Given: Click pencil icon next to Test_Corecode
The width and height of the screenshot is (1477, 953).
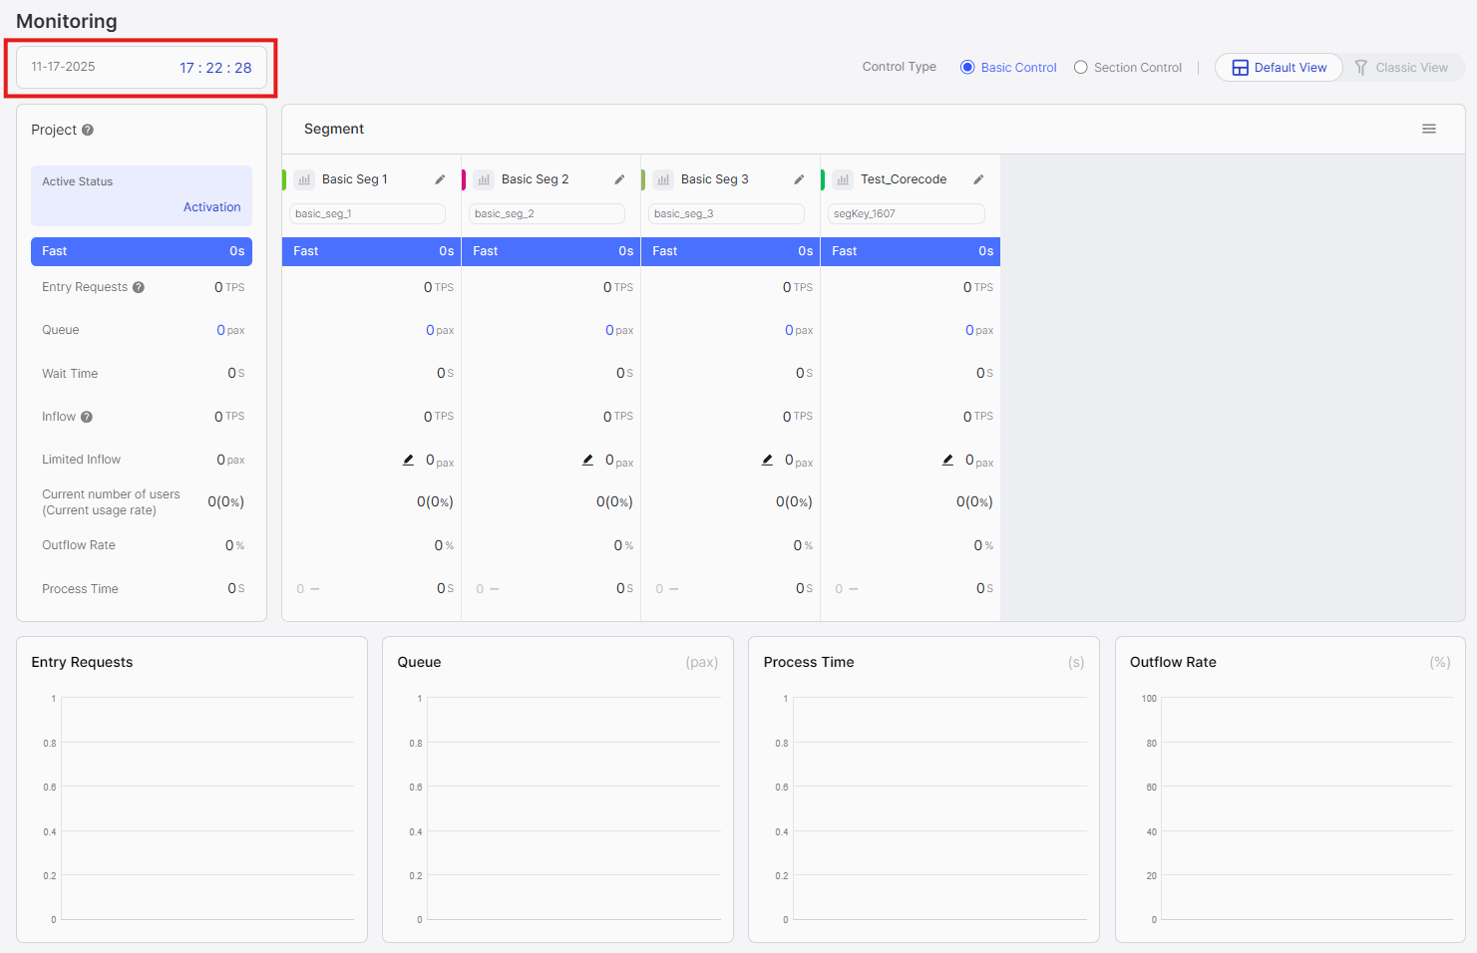Looking at the screenshot, I should pyautogui.click(x=978, y=179).
